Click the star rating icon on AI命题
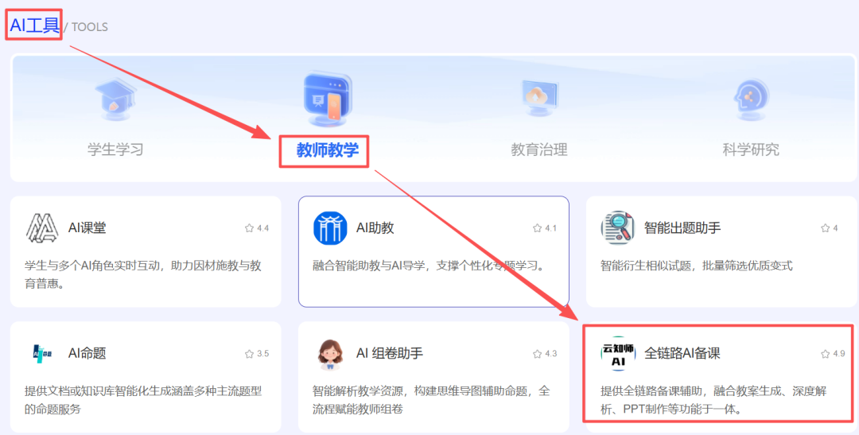 (x=249, y=354)
